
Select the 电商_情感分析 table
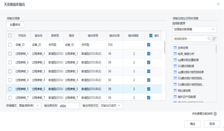click(x=186, y=54)
